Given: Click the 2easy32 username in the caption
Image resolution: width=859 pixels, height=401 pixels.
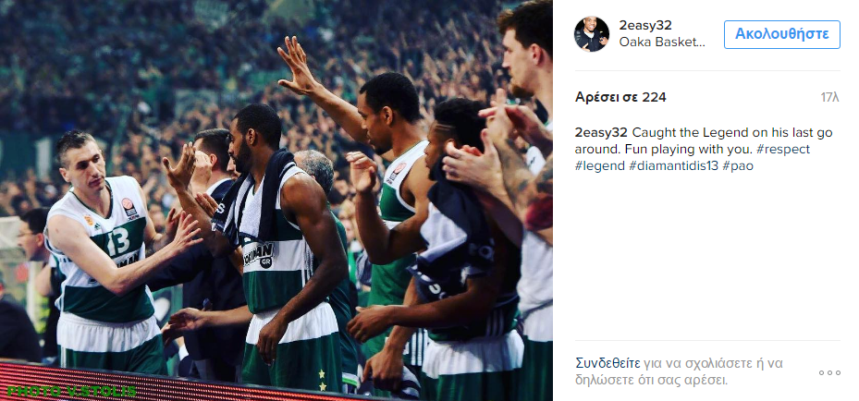Looking at the screenshot, I should click(x=601, y=133).
